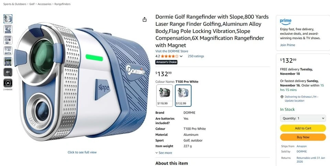The width and height of the screenshot is (330, 166).
Task: Click the prime logo
Action: [286, 21]
